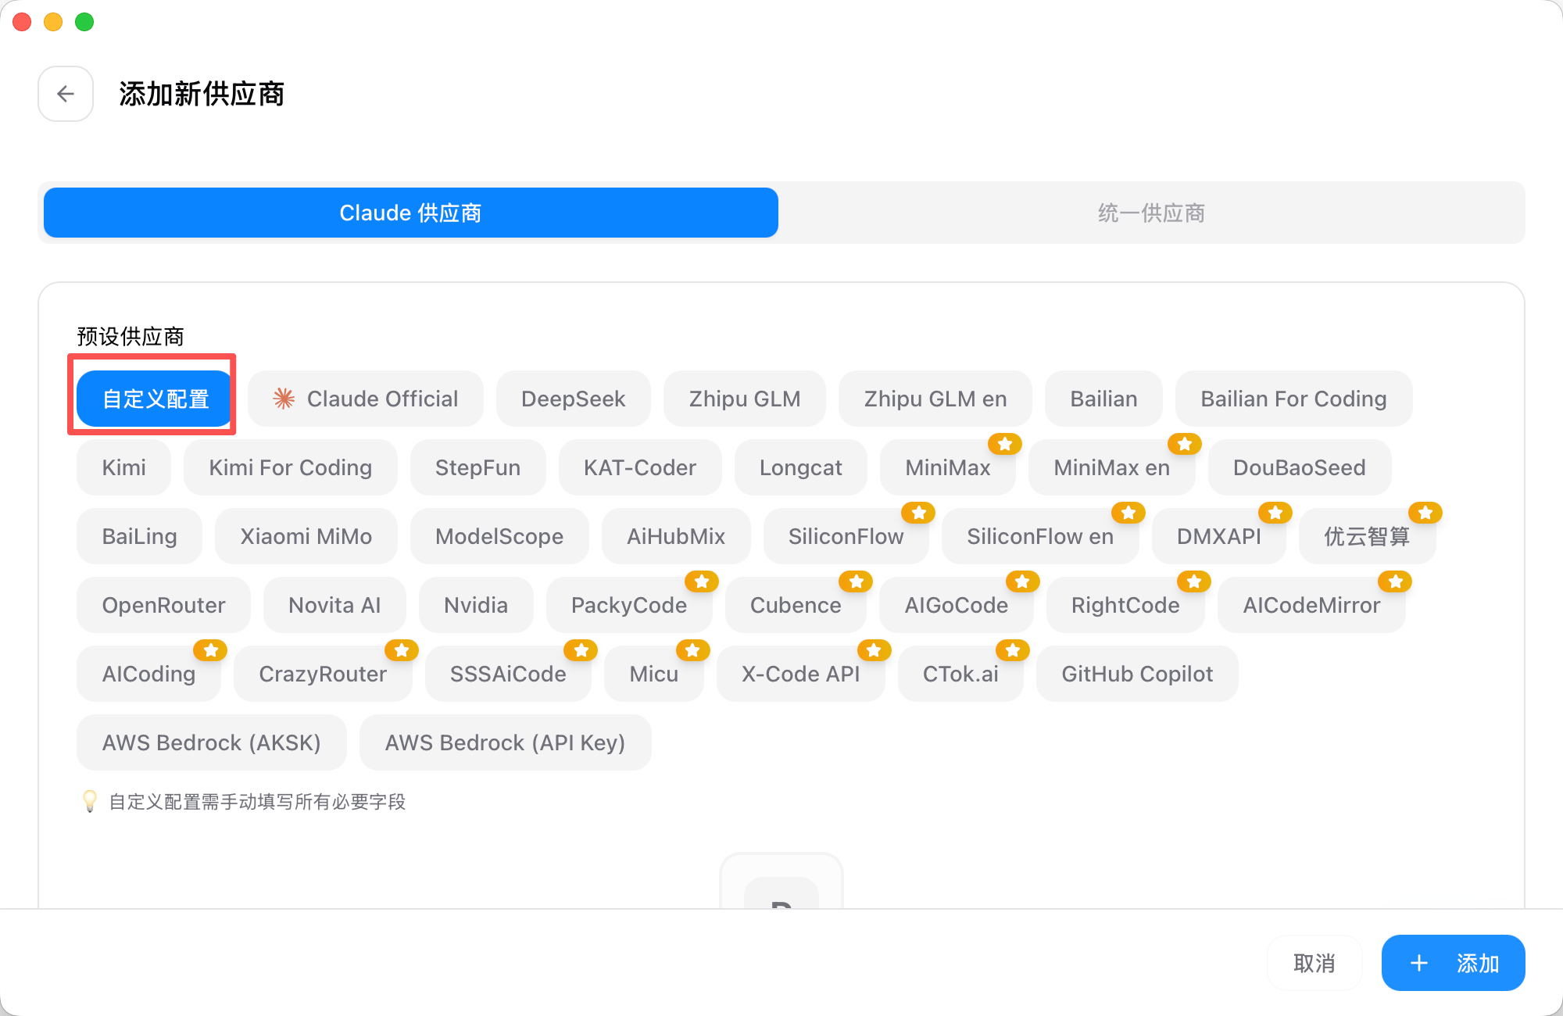Select KAT-Coder preset
The image size is (1563, 1016).
[x=640, y=467]
